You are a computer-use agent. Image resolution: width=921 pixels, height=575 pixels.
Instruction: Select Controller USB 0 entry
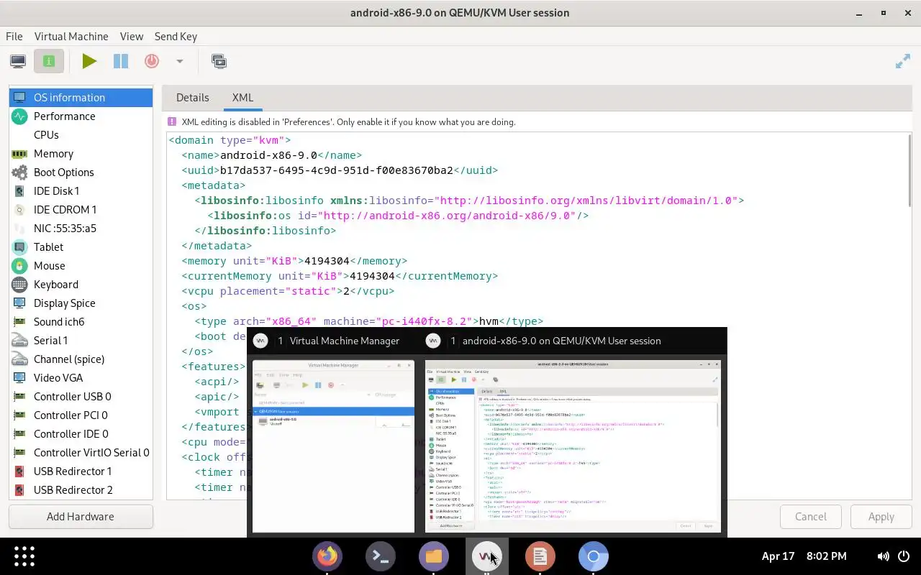click(81, 396)
